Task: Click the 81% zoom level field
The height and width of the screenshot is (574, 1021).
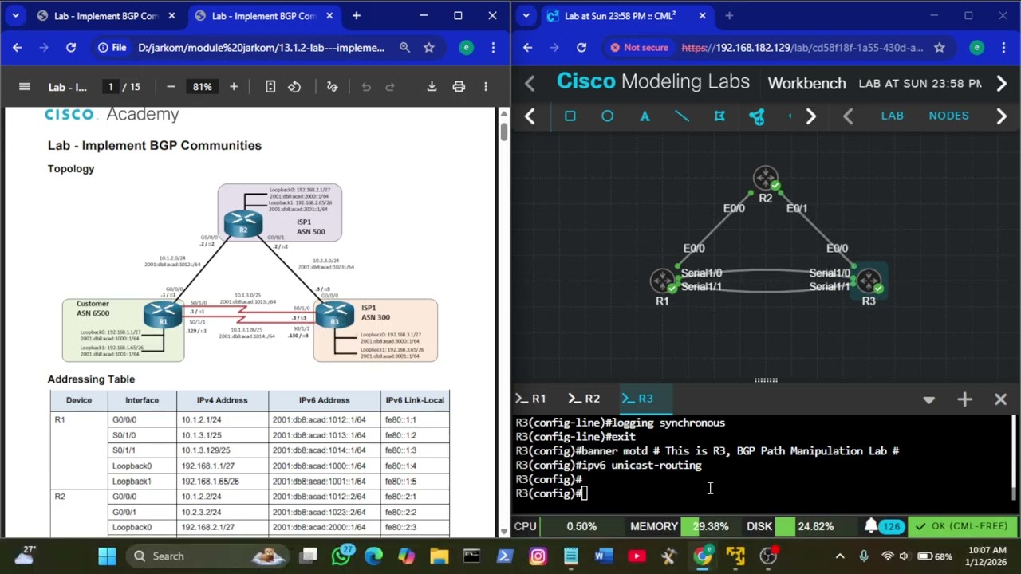Action: [202, 86]
